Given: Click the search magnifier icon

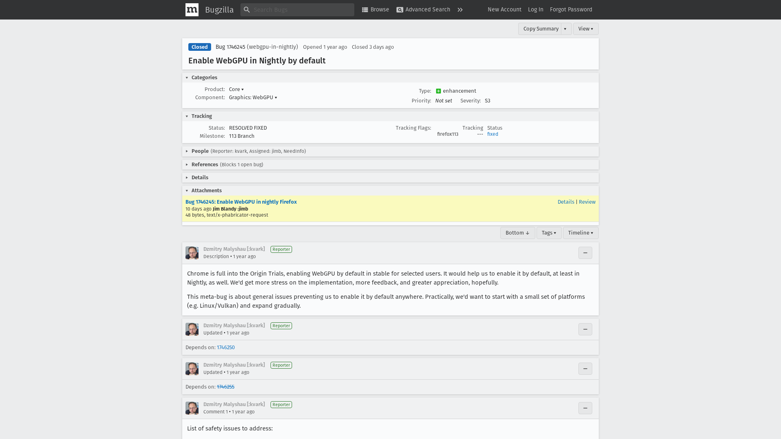Looking at the screenshot, I should [247, 10].
